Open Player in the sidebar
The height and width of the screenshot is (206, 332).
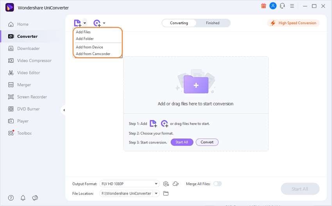coord(18,121)
